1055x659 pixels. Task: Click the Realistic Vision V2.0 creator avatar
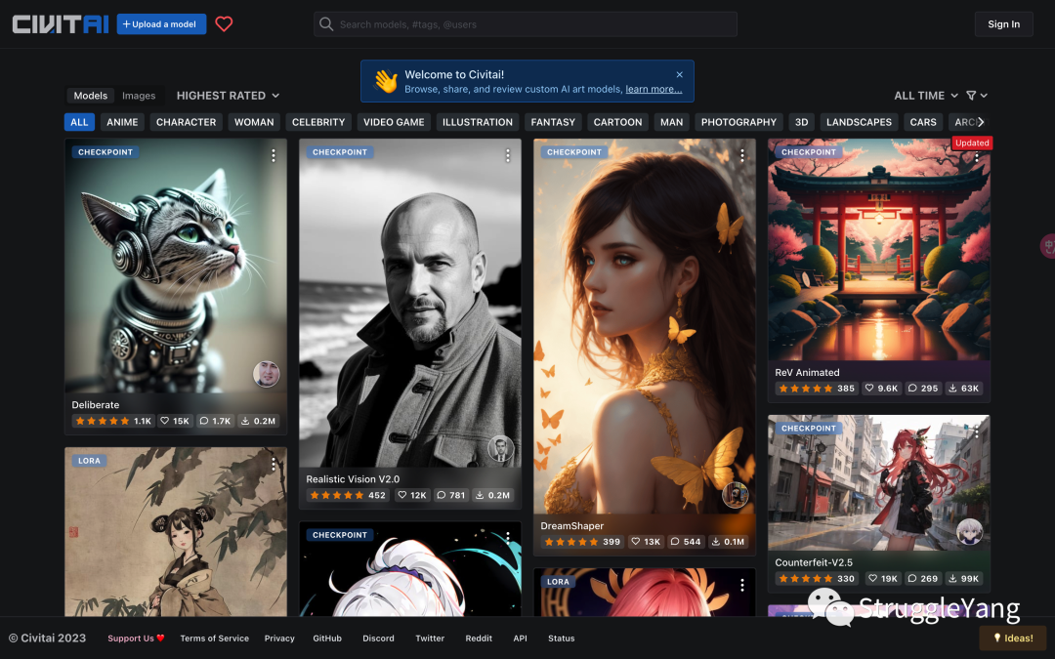click(500, 448)
